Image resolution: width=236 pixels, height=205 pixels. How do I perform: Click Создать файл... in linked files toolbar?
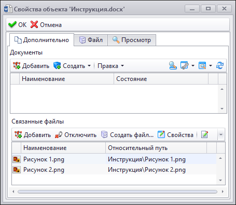point(127,135)
